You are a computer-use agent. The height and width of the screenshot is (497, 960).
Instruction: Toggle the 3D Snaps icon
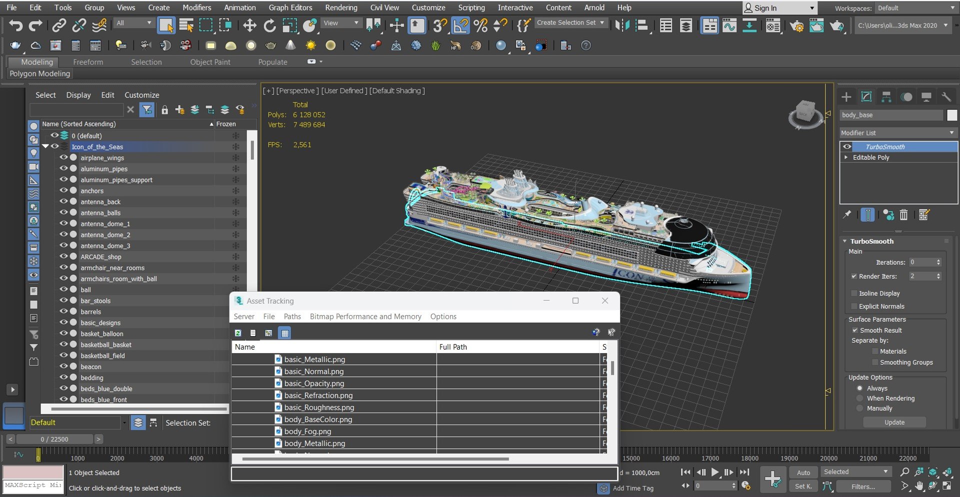440,25
